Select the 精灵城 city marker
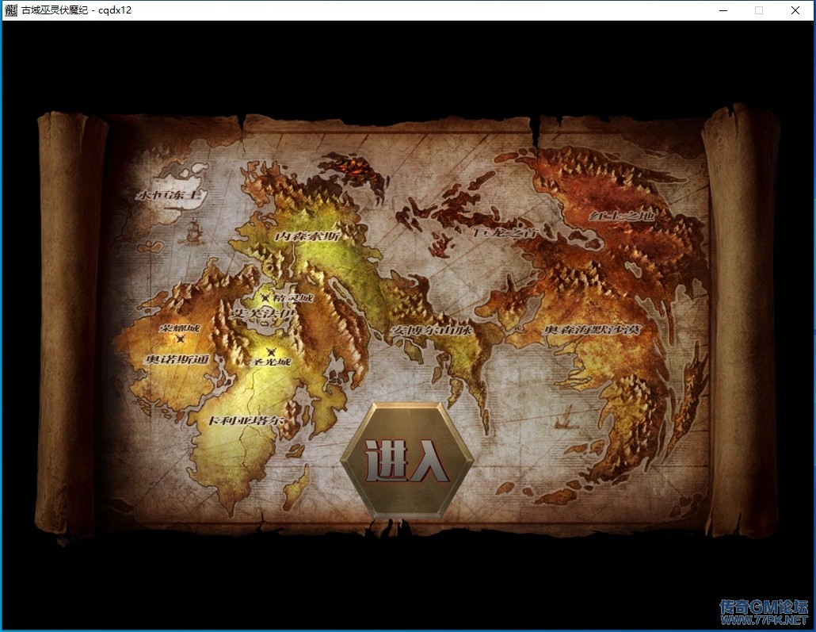This screenshot has width=816, height=632. tap(266, 297)
